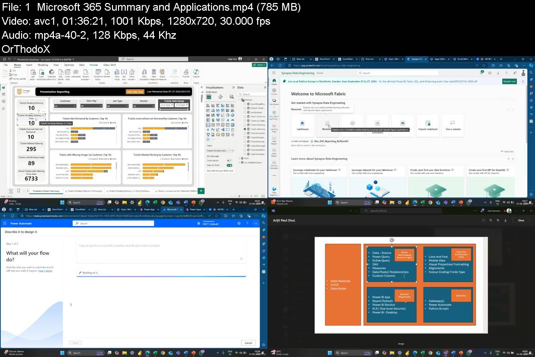
Task: Open Analytics pane magnifier icon in Visualizations
Action: (232, 97)
